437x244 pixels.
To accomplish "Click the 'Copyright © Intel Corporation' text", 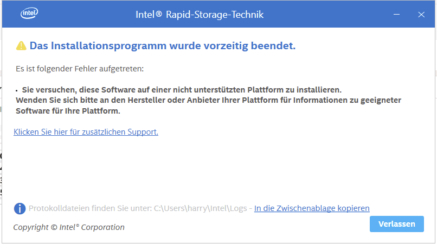I will [69, 227].
